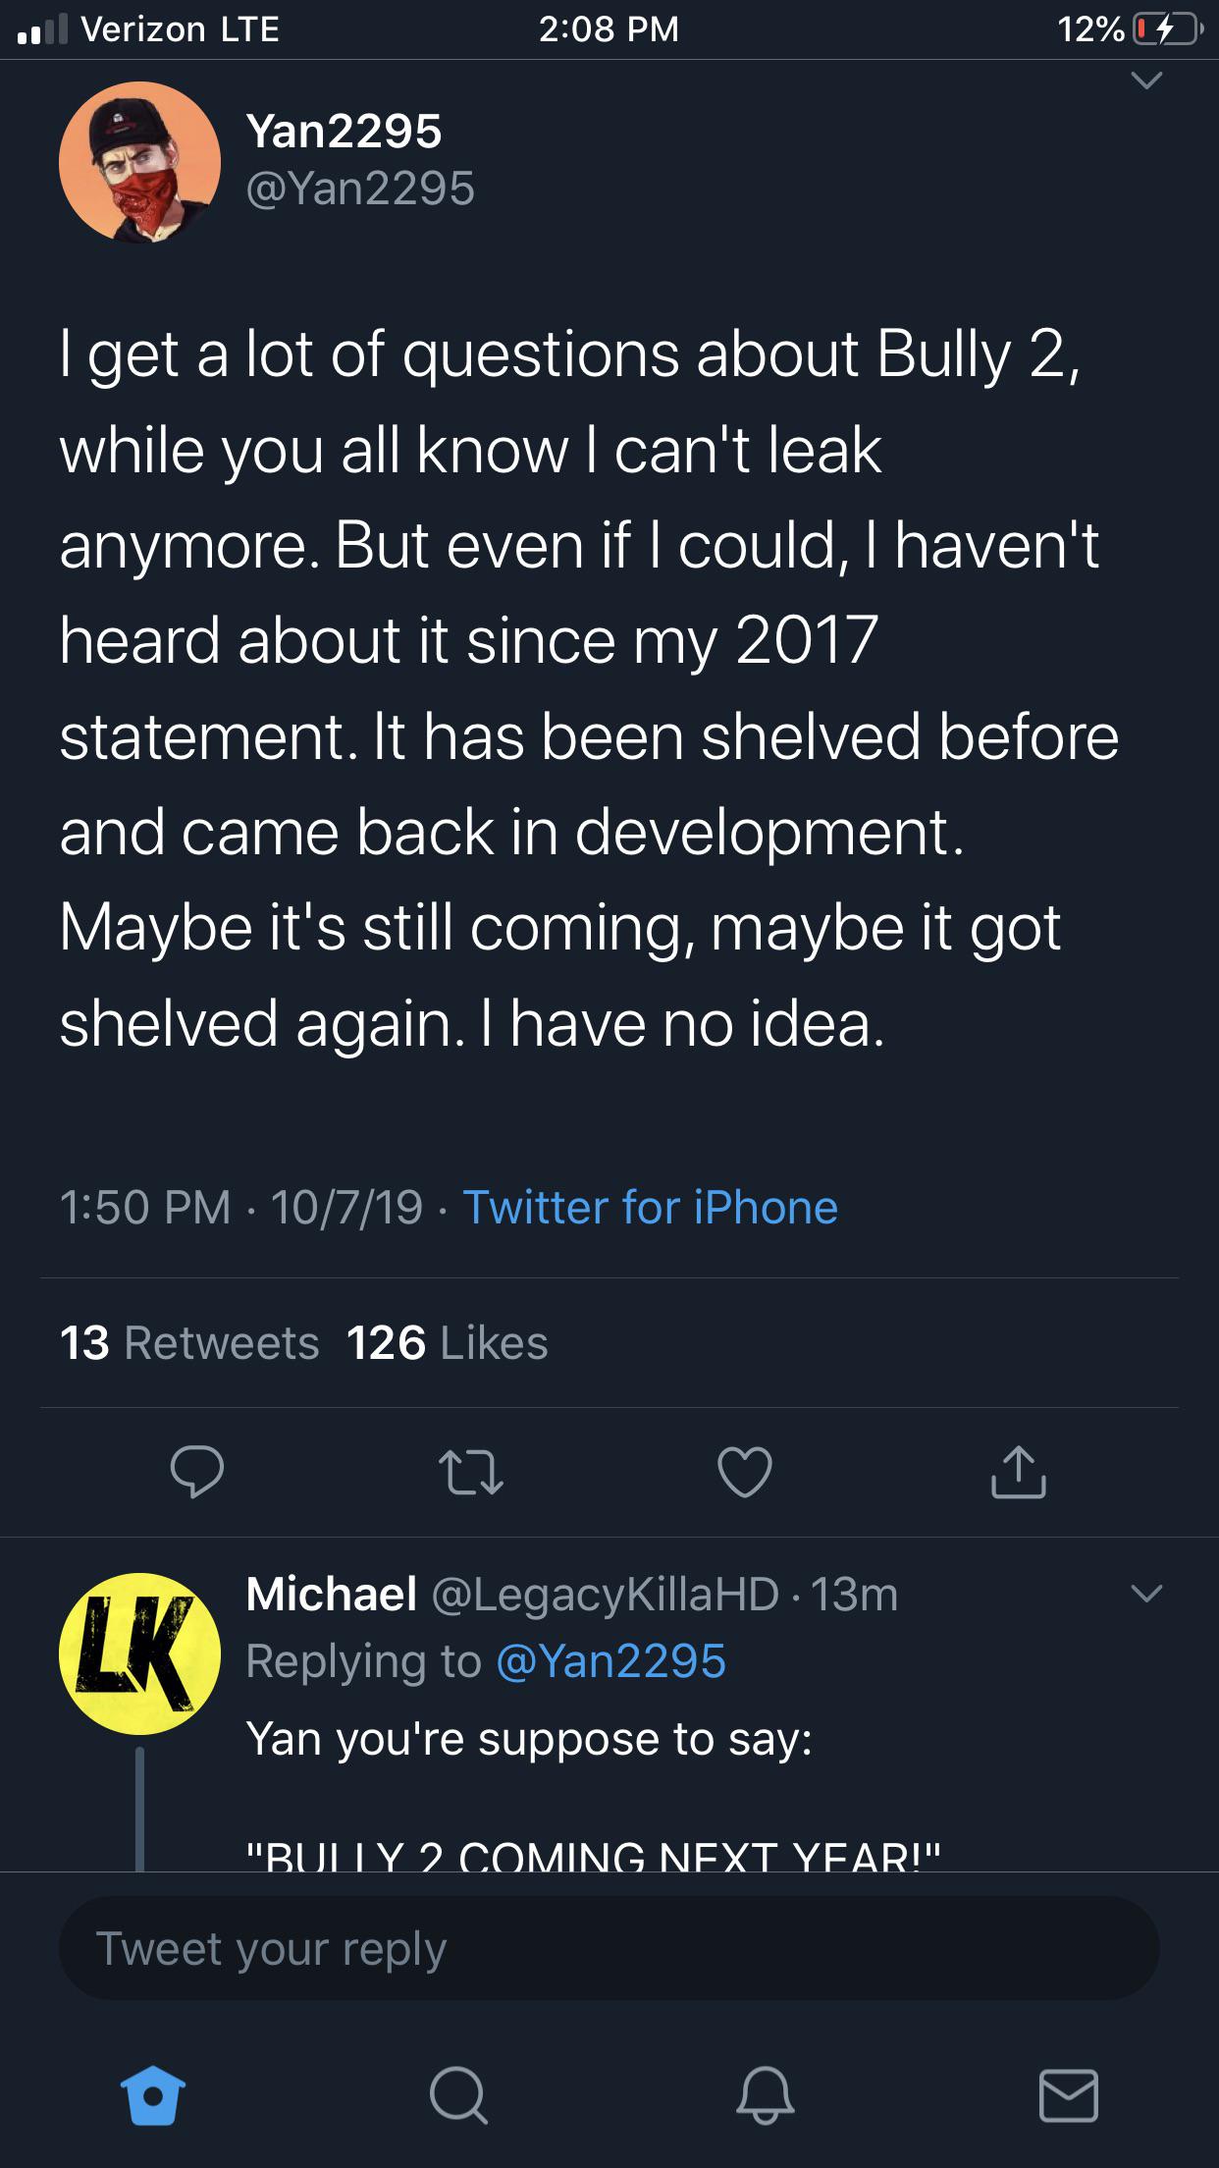Open the Search tab
1219x2168 pixels.
tap(457, 2094)
